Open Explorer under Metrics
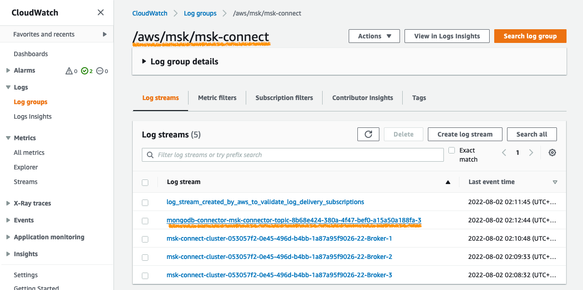This screenshot has height=290, width=583. [26, 167]
